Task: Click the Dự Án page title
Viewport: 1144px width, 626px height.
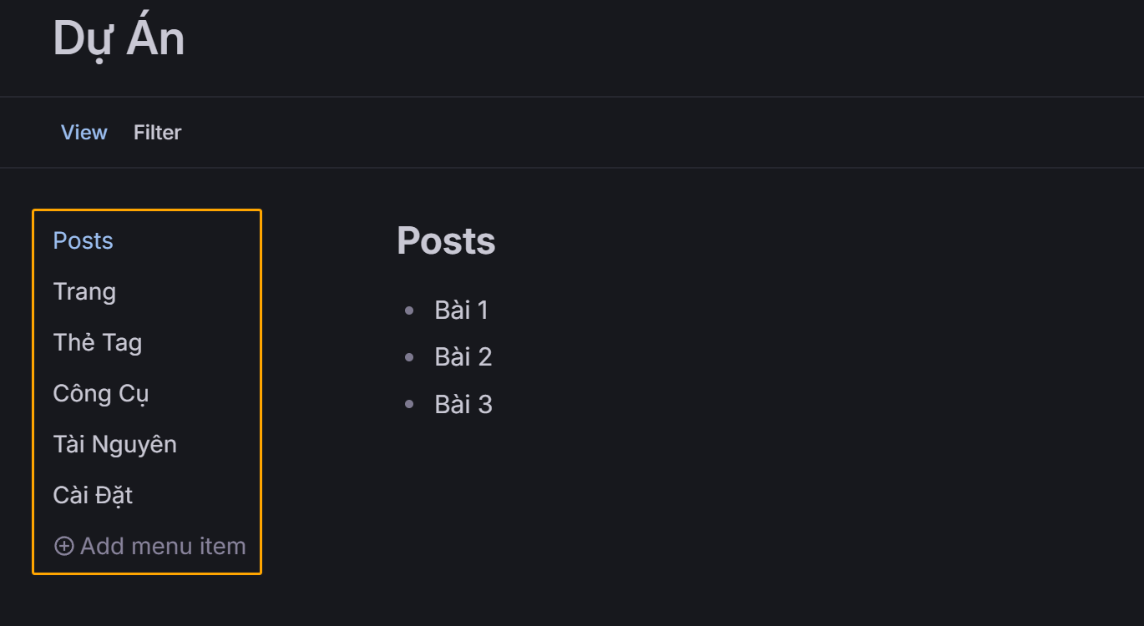Action: [119, 38]
